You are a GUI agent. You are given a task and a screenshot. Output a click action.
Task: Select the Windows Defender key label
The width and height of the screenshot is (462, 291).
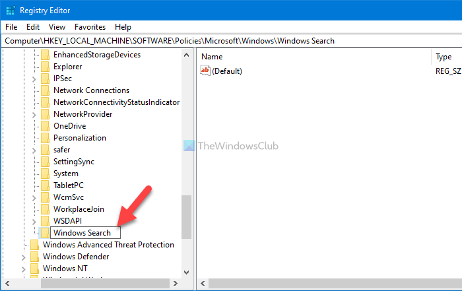click(76, 257)
